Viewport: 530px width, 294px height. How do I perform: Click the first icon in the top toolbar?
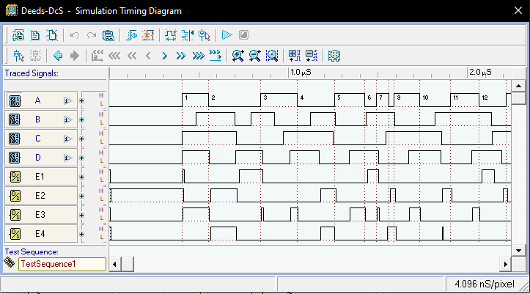click(x=18, y=34)
